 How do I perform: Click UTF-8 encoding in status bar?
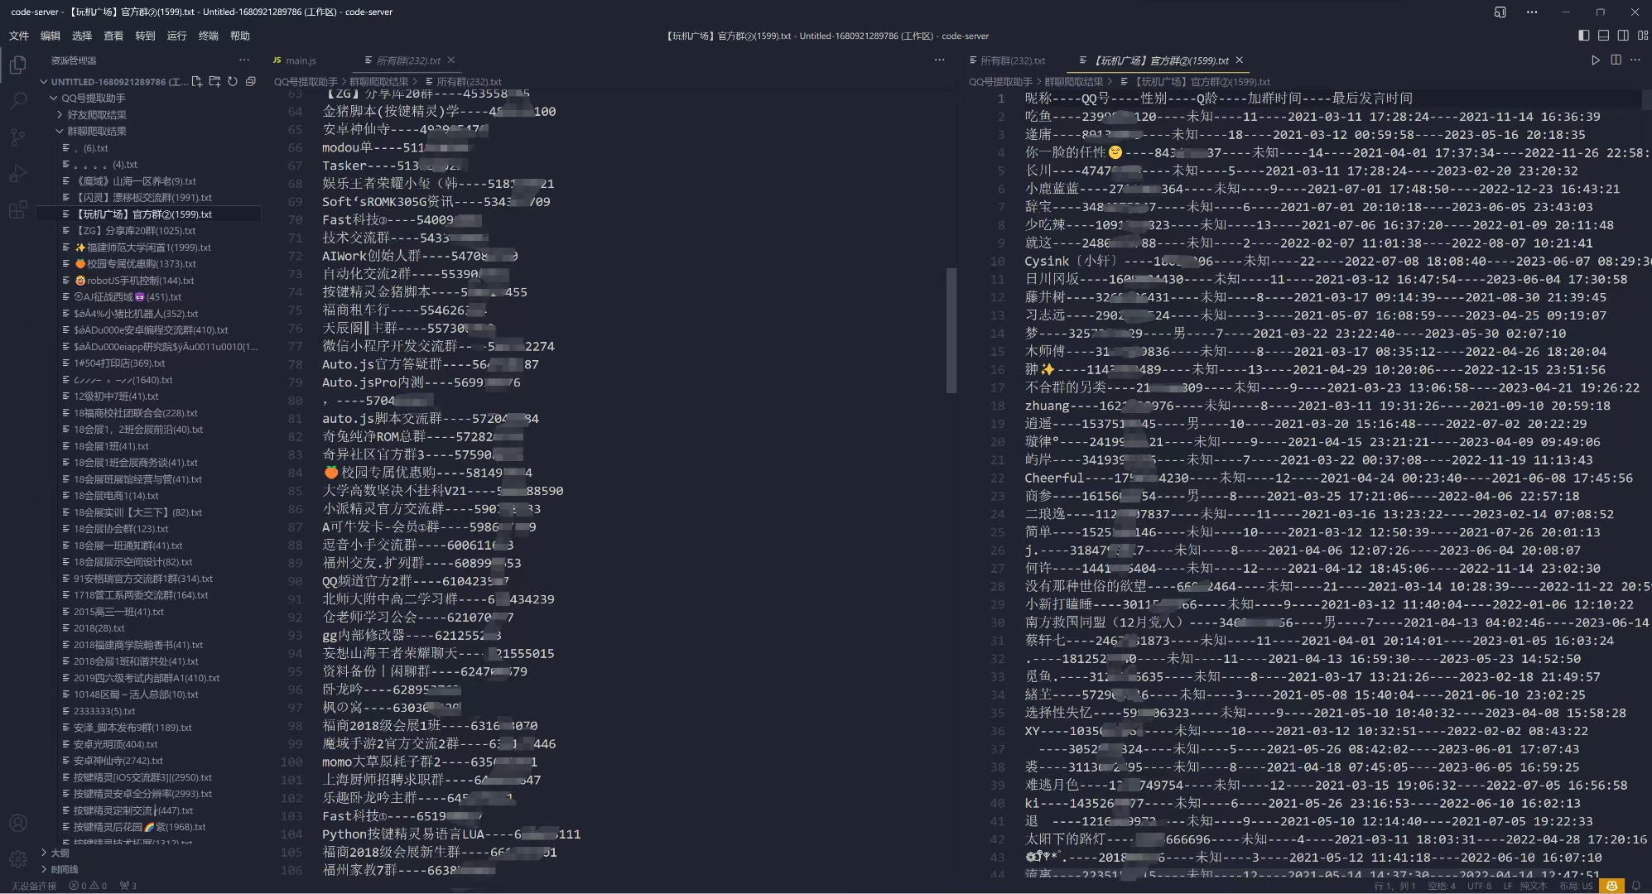pos(1479,886)
